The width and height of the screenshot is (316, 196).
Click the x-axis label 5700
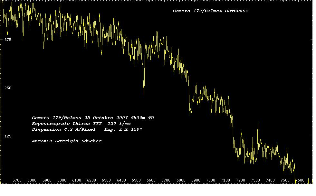click(17, 180)
